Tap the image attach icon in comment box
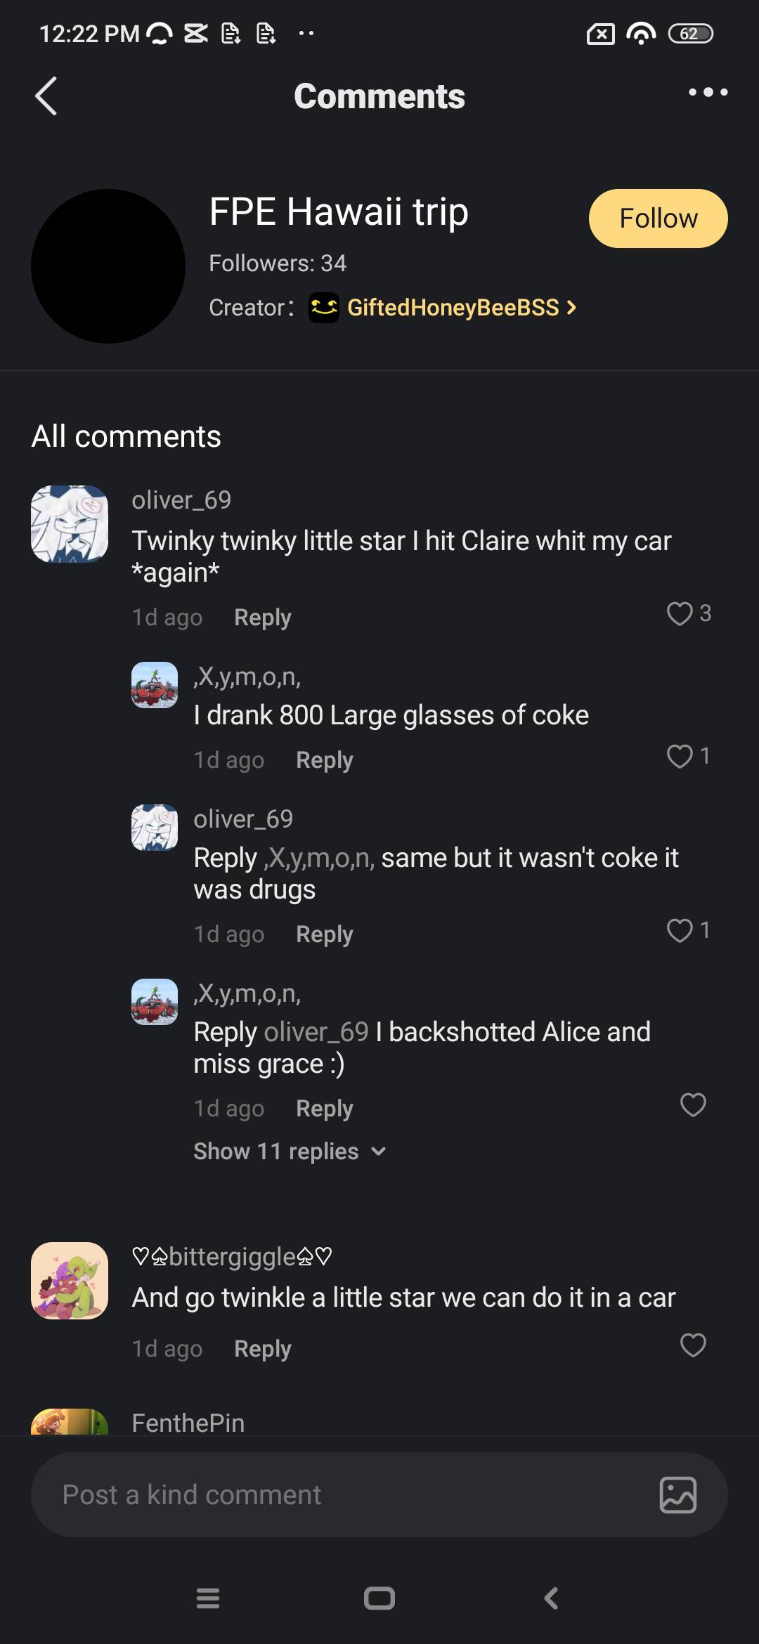 click(677, 1494)
